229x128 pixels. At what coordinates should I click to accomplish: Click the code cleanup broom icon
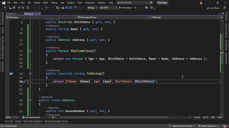(53, 117)
